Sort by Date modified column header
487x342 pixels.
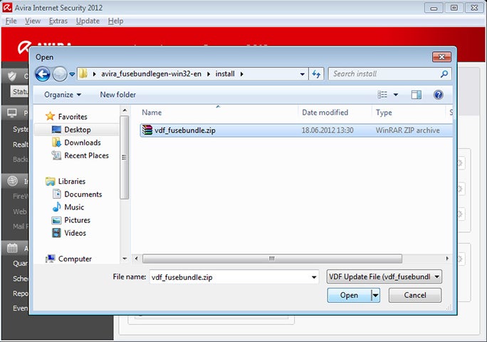point(325,113)
